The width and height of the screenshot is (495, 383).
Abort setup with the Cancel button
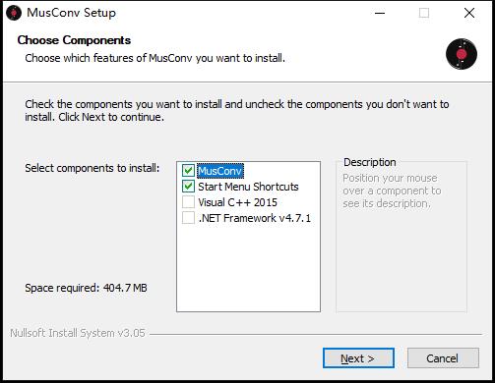(x=443, y=358)
